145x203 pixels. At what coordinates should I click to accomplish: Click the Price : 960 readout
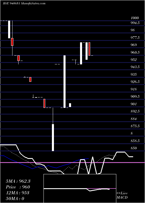point(18,187)
